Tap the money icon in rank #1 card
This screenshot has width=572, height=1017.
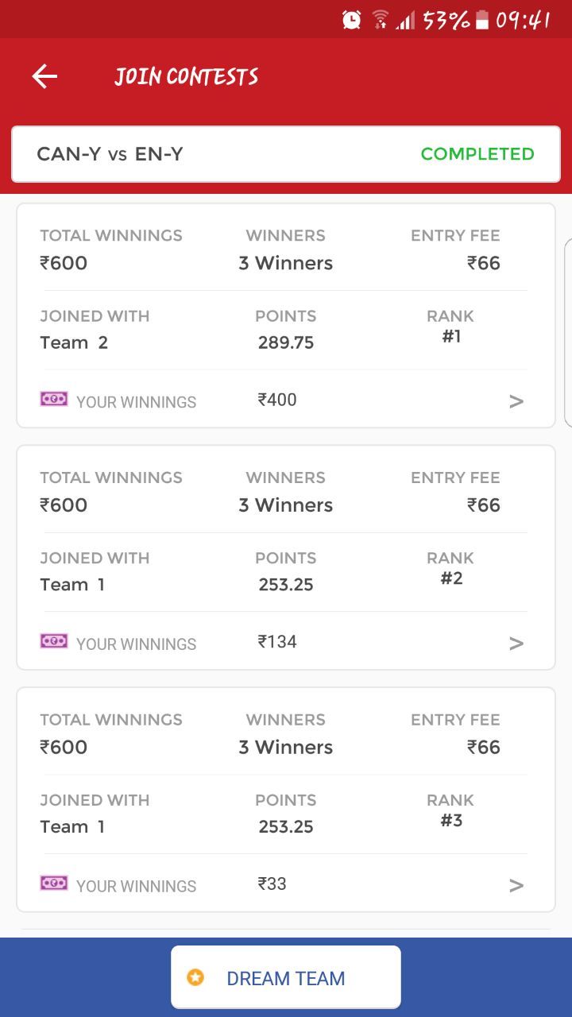tap(54, 399)
